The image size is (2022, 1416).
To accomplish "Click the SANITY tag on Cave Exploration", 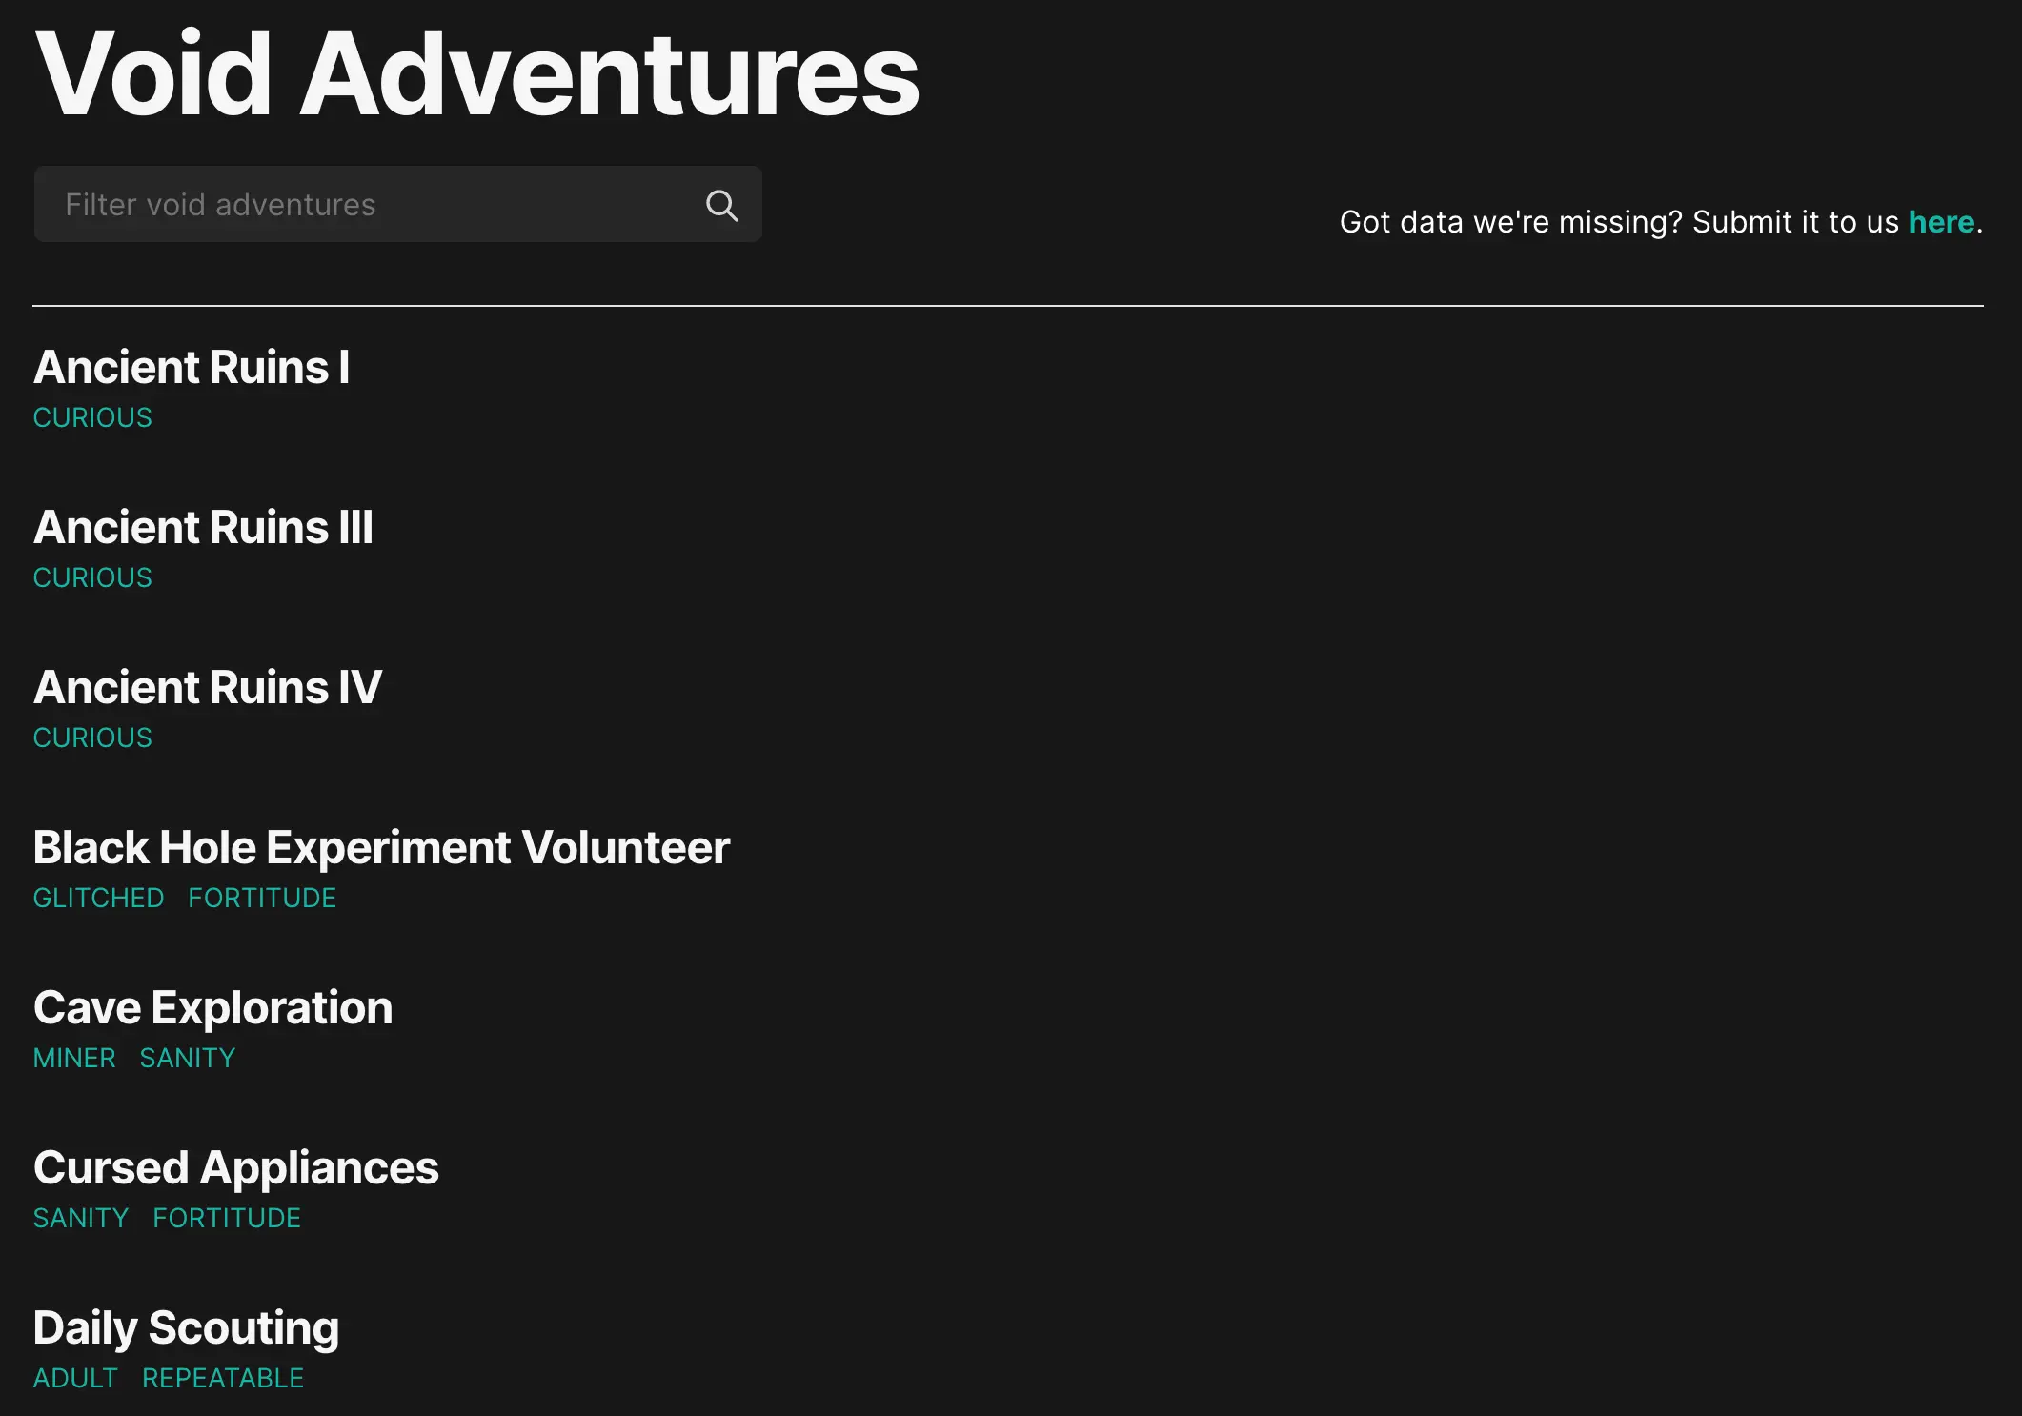I will (188, 1058).
